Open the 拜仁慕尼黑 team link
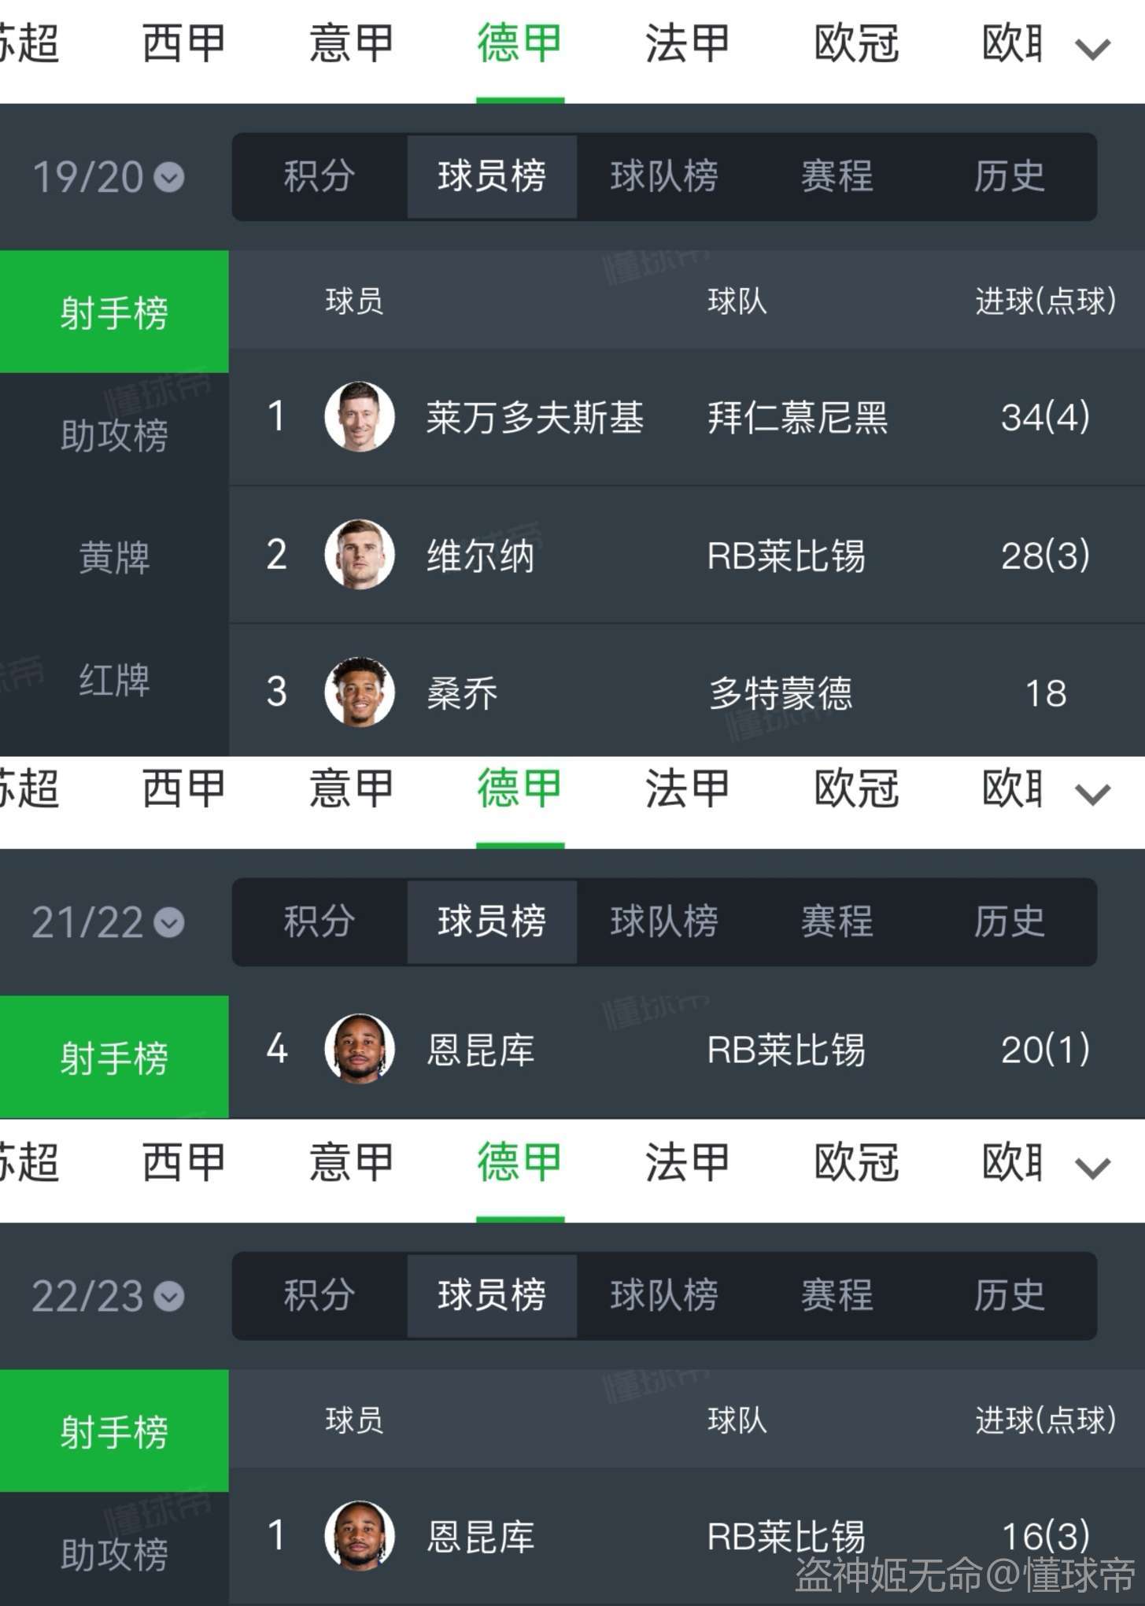The image size is (1145, 1606). point(797,417)
